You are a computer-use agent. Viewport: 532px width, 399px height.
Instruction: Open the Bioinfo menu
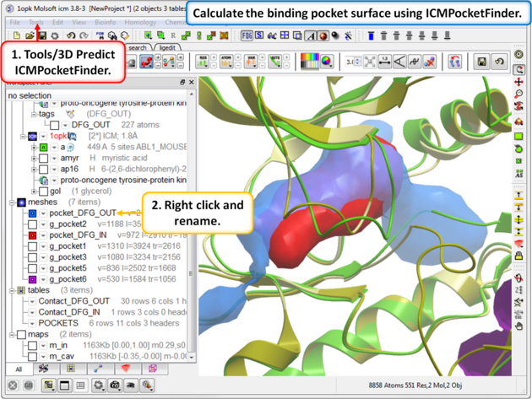[x=105, y=22]
